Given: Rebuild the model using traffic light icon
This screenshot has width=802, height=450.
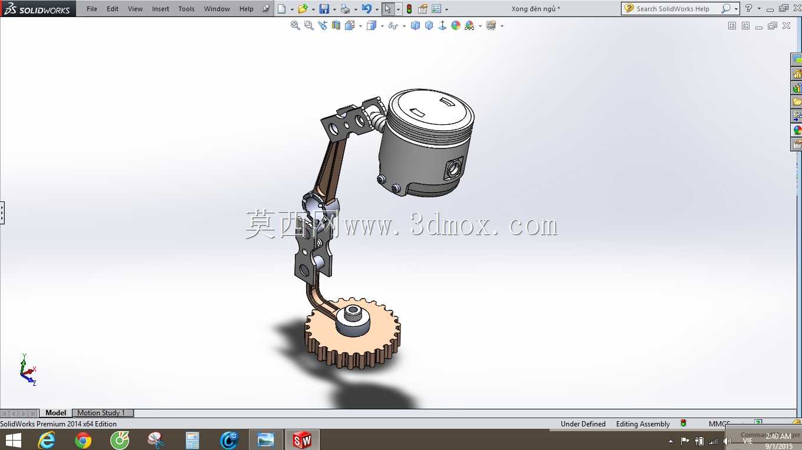Looking at the screenshot, I should [x=409, y=9].
